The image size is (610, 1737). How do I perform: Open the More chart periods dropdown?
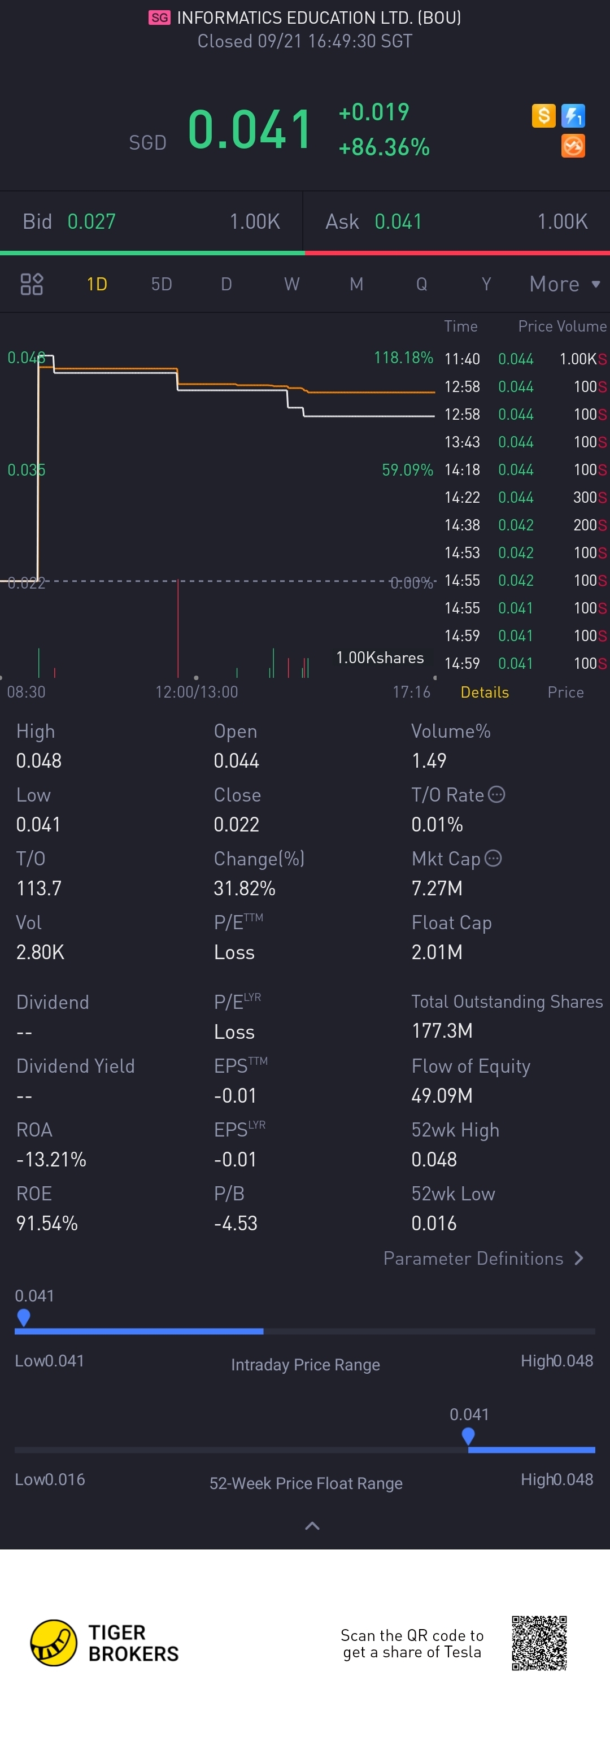(564, 284)
